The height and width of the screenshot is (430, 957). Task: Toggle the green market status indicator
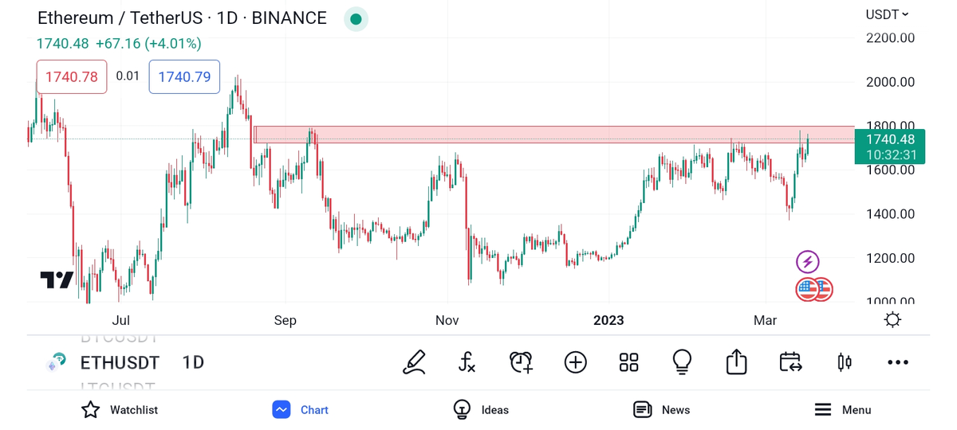coord(356,19)
